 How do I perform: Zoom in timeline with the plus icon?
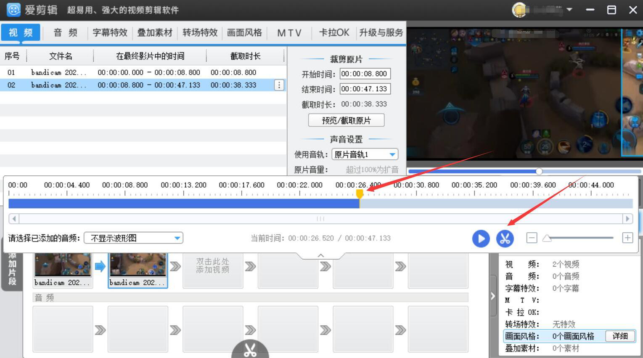coord(627,238)
